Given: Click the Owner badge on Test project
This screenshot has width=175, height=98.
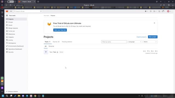Looking at the screenshot, I should [61, 52].
